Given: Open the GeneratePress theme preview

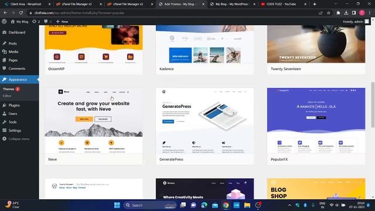Looking at the screenshot, I should coord(204,121).
